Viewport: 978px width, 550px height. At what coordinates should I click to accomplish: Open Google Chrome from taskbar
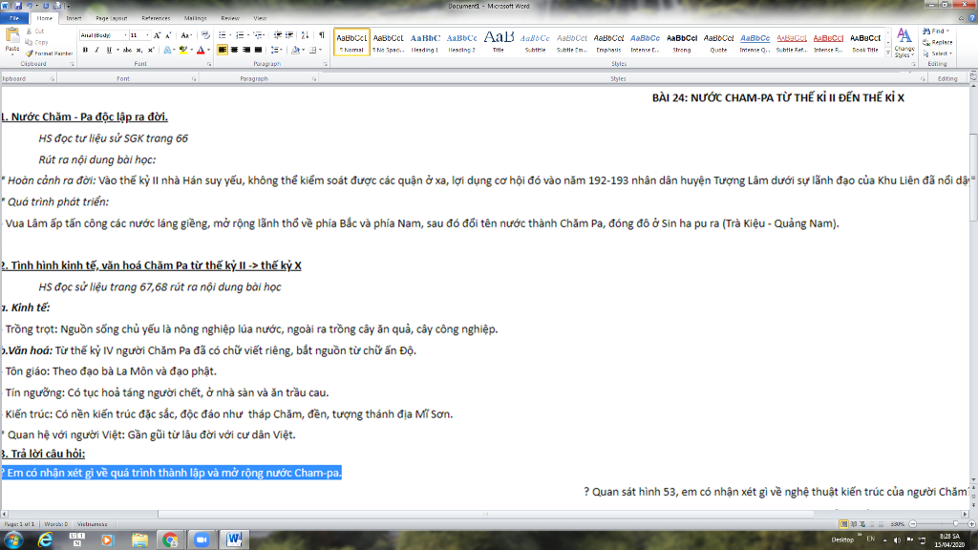pos(170,540)
